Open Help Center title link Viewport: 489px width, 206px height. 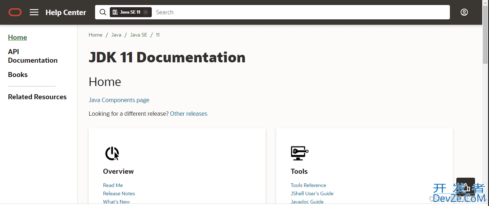pos(66,13)
